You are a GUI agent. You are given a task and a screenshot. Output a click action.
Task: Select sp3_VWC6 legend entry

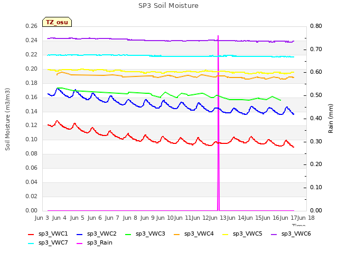pyautogui.click(x=291, y=234)
